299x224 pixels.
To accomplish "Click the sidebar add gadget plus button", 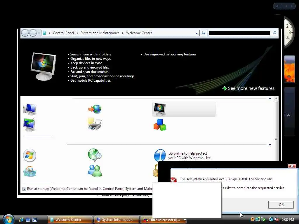I will click(x=277, y=6).
